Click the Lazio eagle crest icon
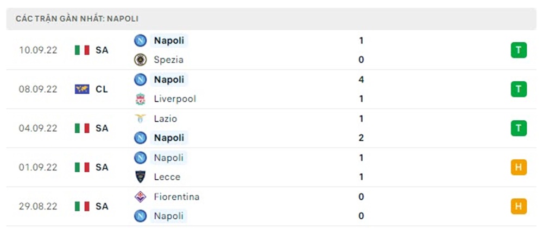 click(x=140, y=118)
